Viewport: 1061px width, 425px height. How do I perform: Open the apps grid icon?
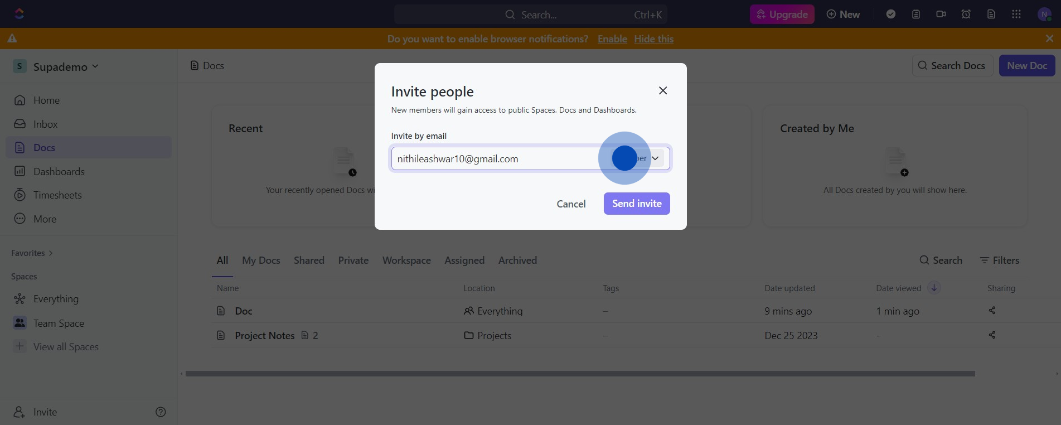[x=1016, y=15]
